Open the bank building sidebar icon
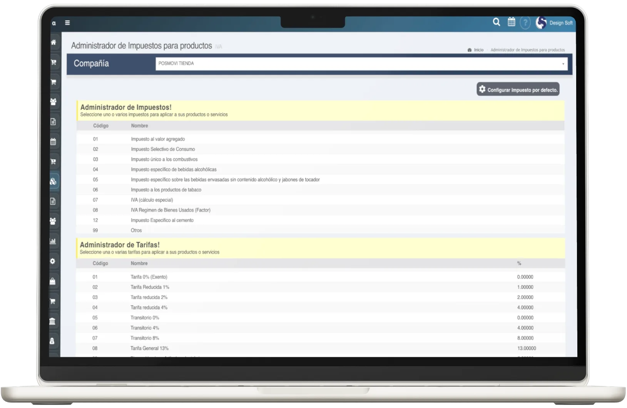The image size is (627, 408). click(x=53, y=321)
